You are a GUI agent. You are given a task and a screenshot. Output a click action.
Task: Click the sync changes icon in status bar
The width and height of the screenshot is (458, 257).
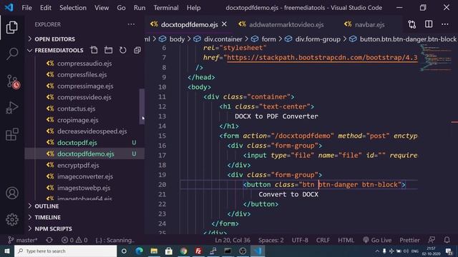(49, 240)
